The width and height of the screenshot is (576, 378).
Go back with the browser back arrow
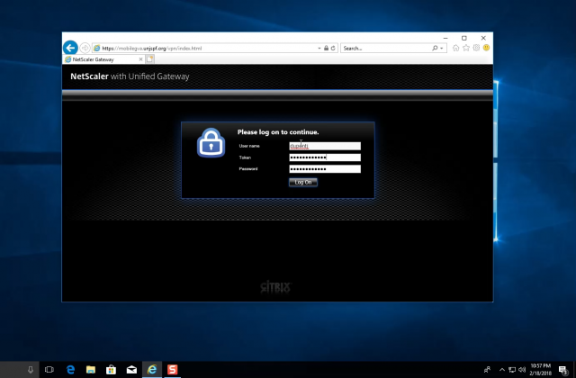click(70, 48)
